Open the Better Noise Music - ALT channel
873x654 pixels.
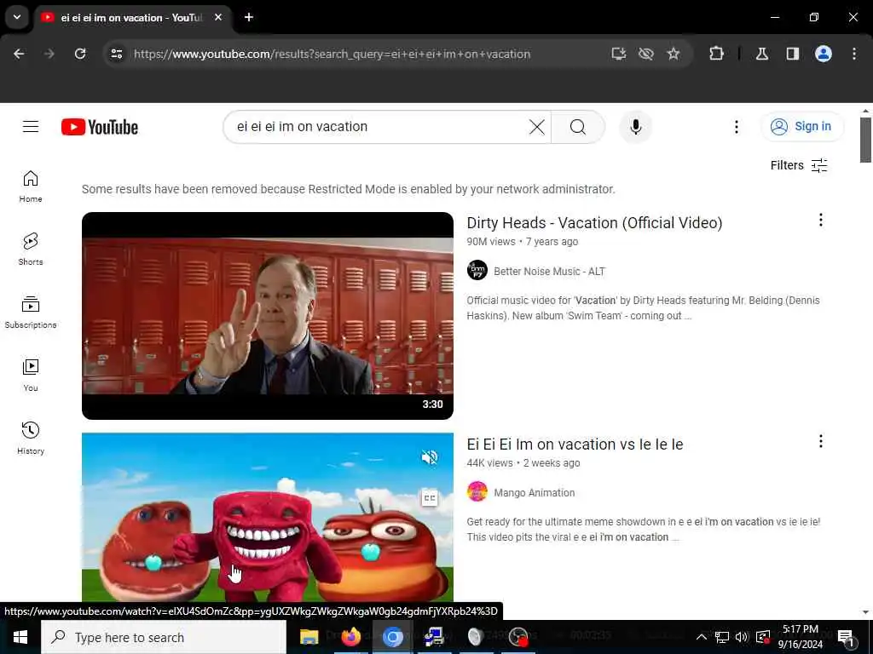point(549,272)
